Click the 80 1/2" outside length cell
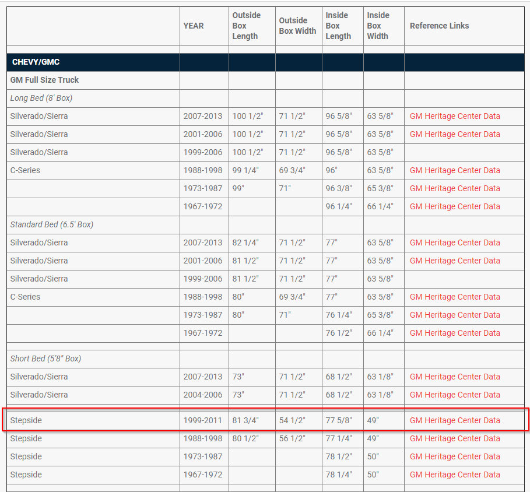This screenshot has height=492, width=530. [x=245, y=438]
